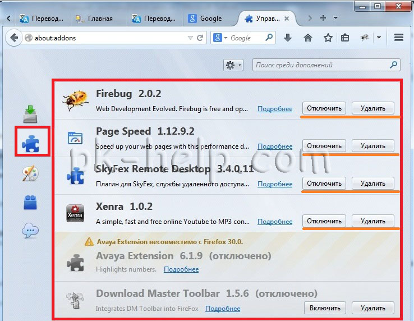
Task: Open SkyFex Подробнее details link
Action: [275, 184]
